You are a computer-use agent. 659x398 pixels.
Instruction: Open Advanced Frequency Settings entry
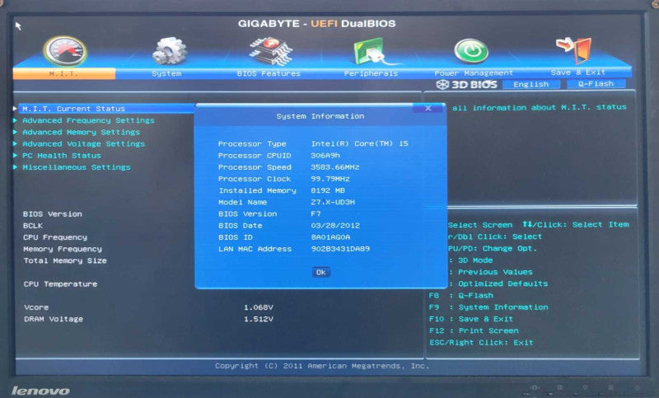tap(88, 120)
